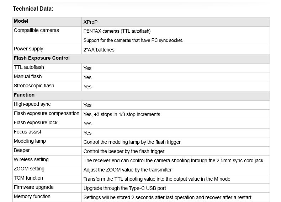The width and height of the screenshot is (281, 202).
Task: Click the Wireless setting description
Action: point(173,160)
